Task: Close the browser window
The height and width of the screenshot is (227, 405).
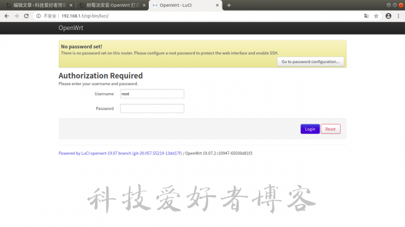Action: (401, 5)
